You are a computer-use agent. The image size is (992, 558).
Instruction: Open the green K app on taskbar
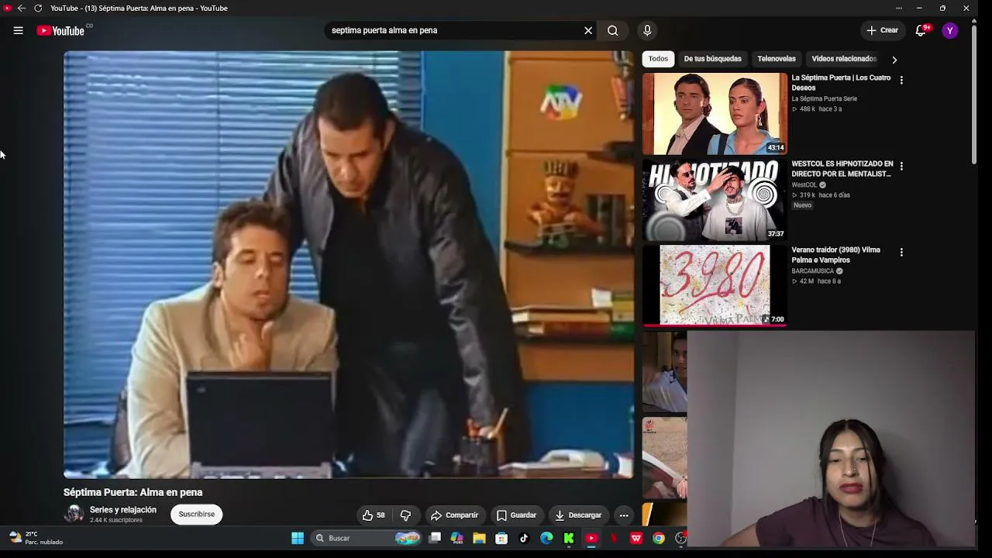(x=569, y=538)
